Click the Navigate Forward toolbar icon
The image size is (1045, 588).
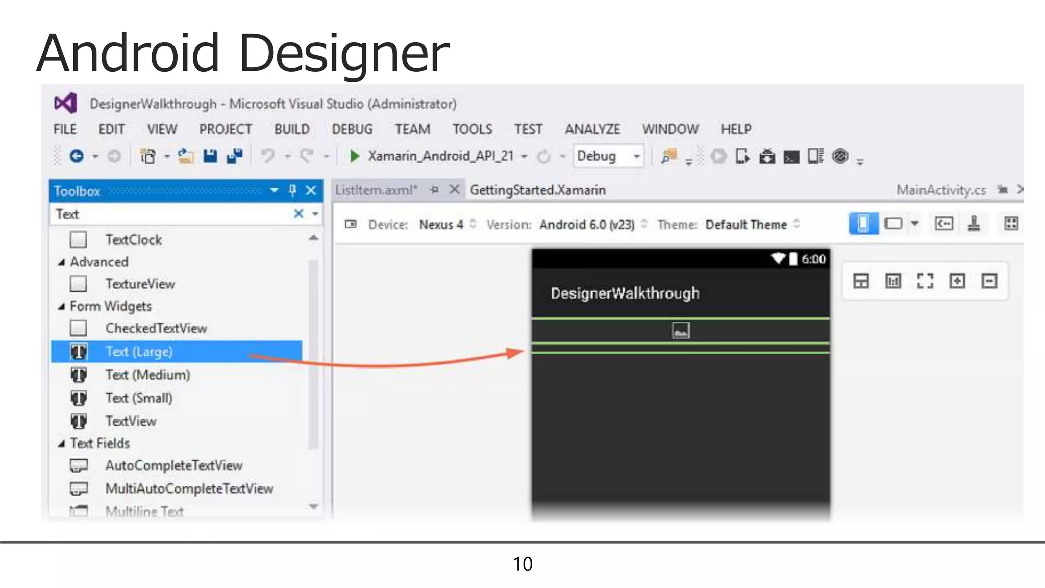pyautogui.click(x=114, y=156)
